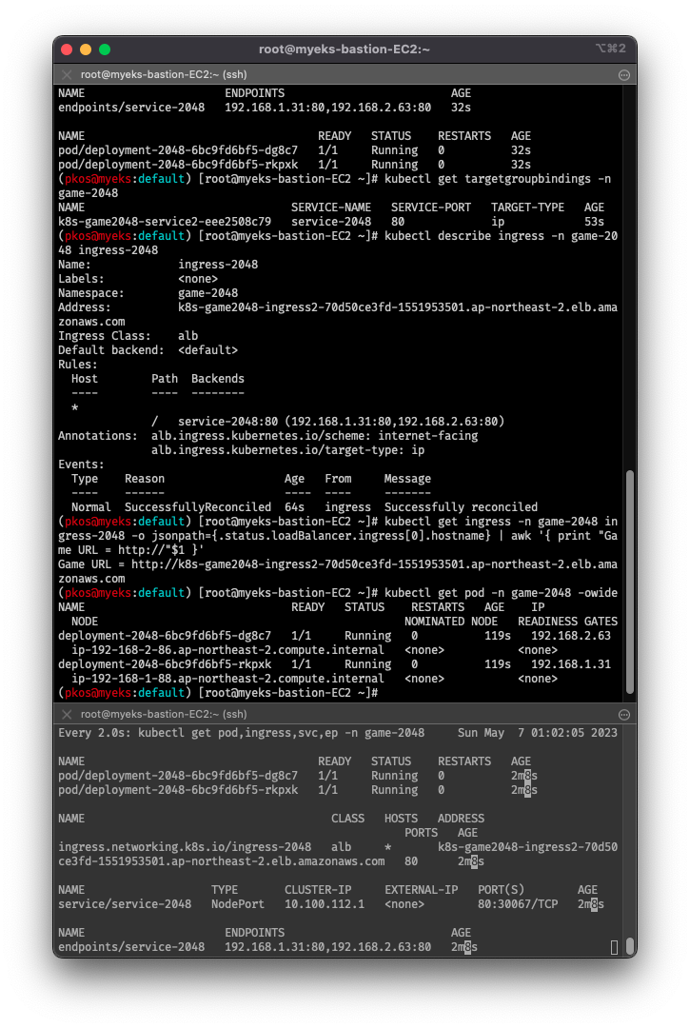Click pod/deployment-2048-6bc9fd6bf5-rkpxk in watch pane

tap(178, 790)
